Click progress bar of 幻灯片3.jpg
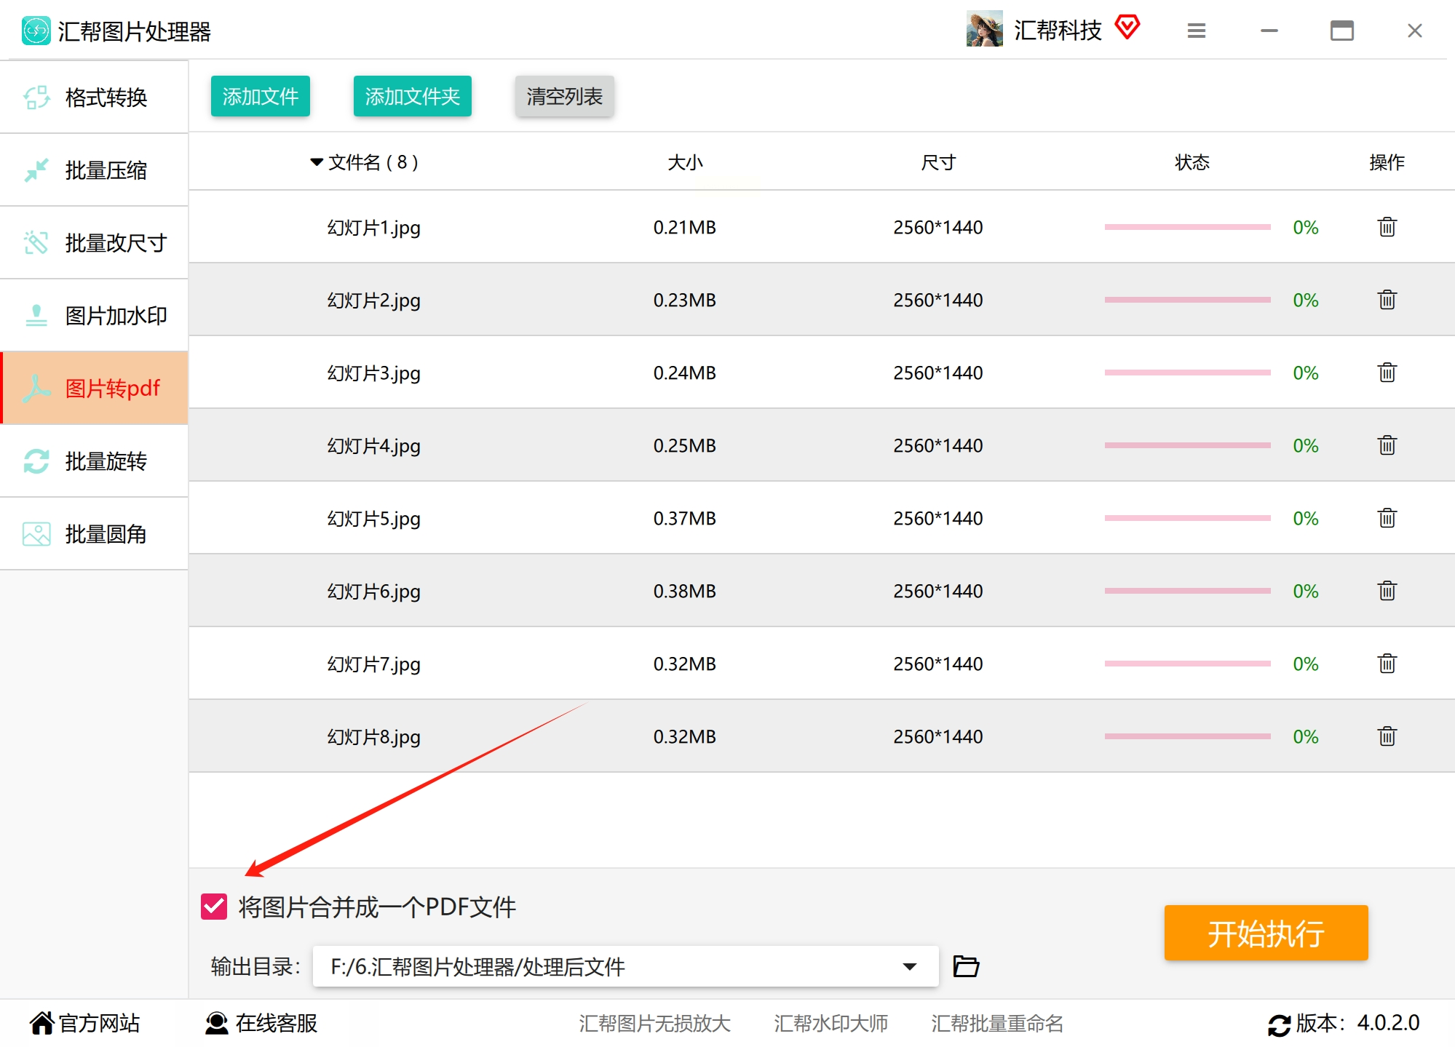1455x1047 pixels. [1187, 373]
